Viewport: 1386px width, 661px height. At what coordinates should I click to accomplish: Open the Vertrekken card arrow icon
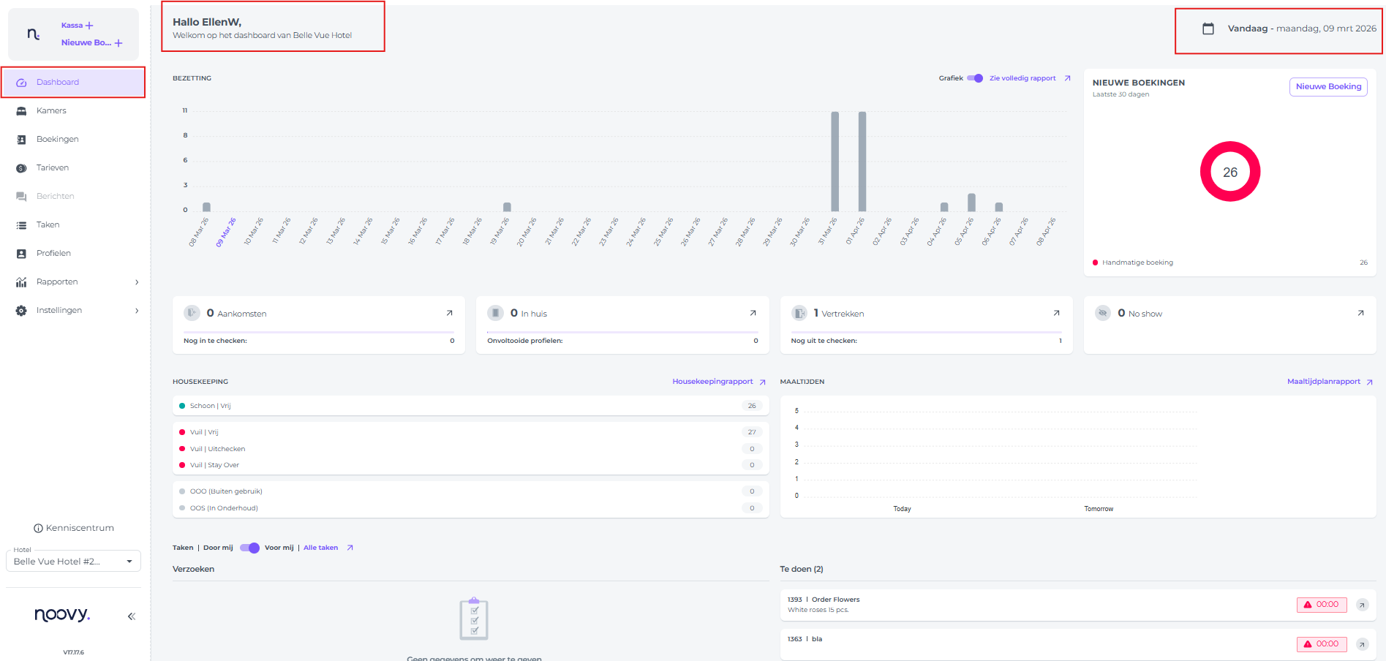coord(1056,313)
